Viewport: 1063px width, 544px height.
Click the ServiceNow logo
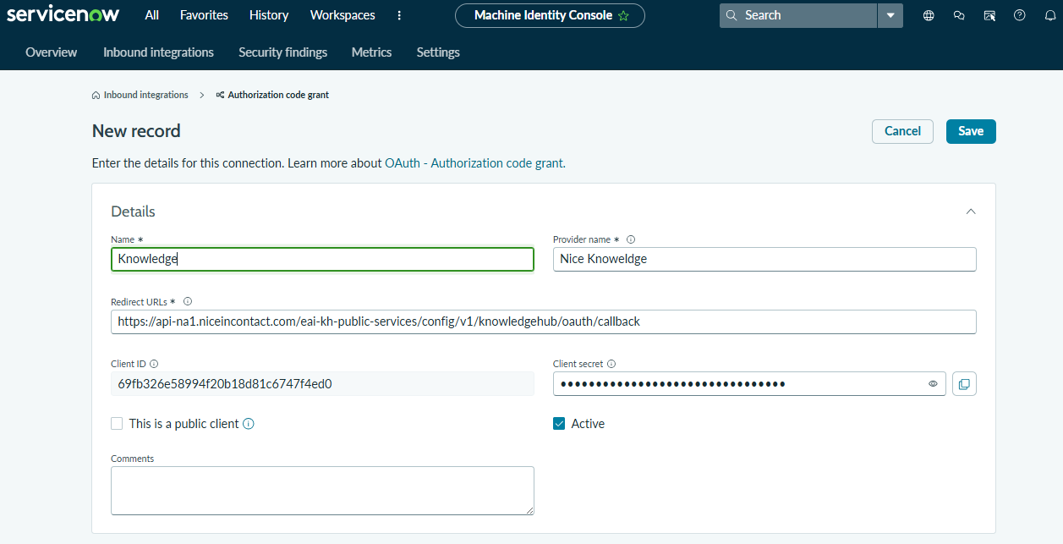pyautogui.click(x=63, y=14)
